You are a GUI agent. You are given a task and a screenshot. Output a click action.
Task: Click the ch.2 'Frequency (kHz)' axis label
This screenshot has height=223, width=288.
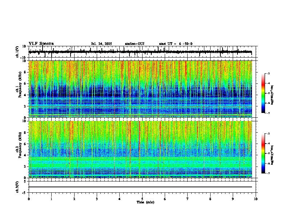[20, 145]
